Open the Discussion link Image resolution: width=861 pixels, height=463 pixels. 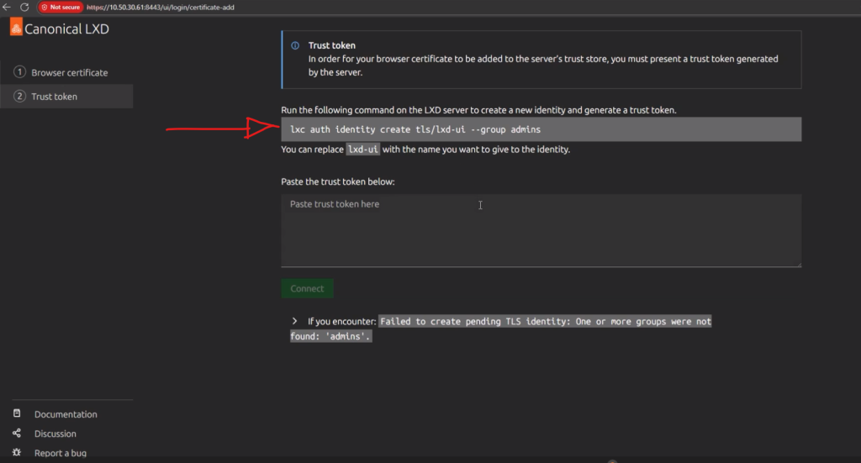point(55,434)
